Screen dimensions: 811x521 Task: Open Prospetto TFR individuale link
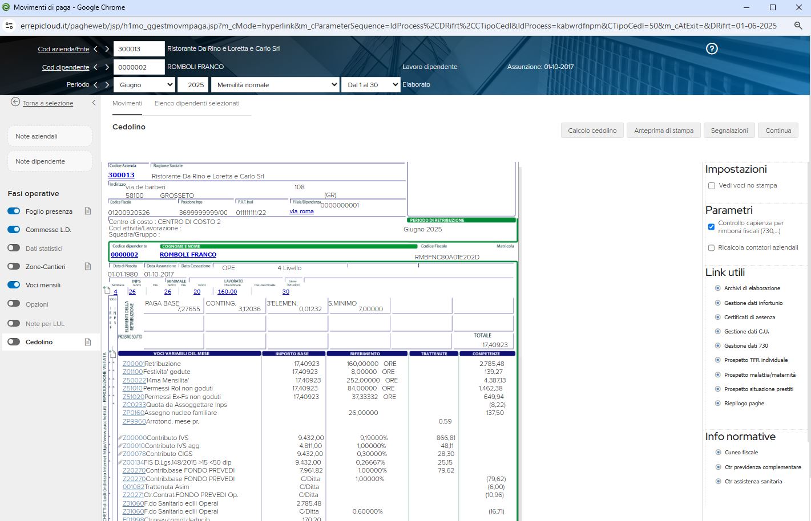pyautogui.click(x=756, y=360)
